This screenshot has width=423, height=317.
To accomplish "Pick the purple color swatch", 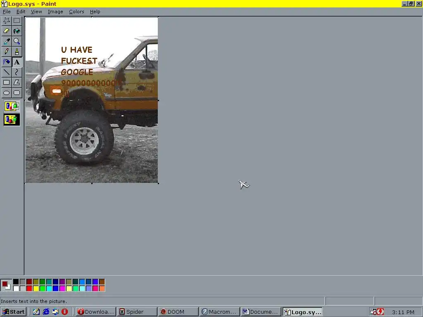I will coord(62,282).
